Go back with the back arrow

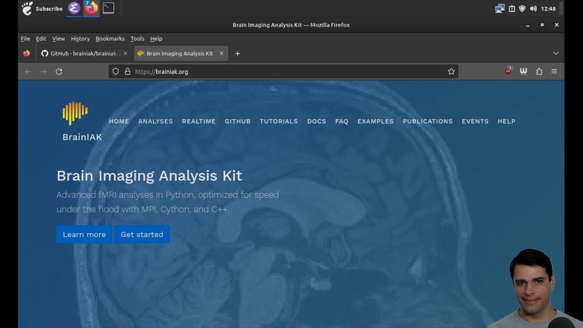pos(28,72)
